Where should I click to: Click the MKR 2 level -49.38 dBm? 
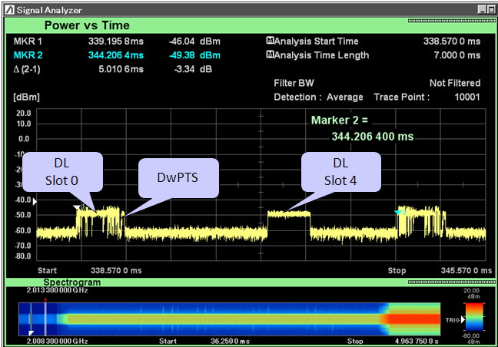pyautogui.click(x=194, y=55)
